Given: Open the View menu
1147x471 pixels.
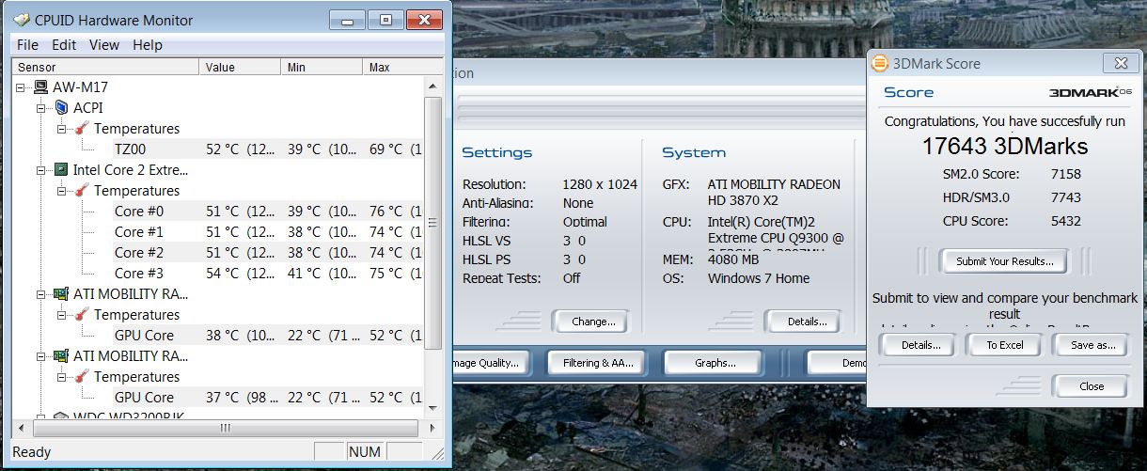Looking at the screenshot, I should pos(104,45).
